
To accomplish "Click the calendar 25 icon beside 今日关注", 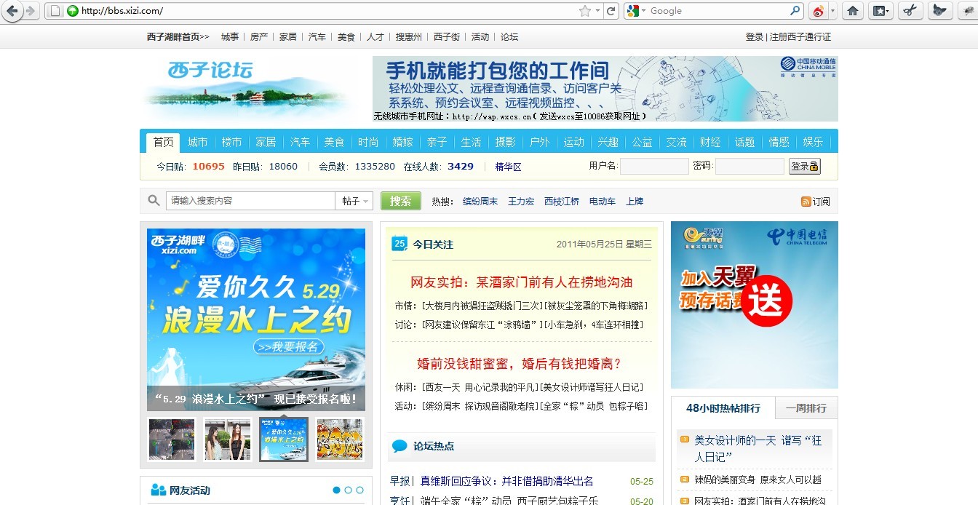I will click(x=399, y=244).
